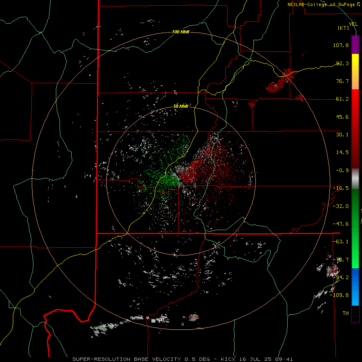Click the 14.5 velocity scale value
The height and width of the screenshot is (362, 362).
click(x=342, y=152)
